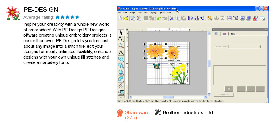Click the grey Redo arrow icon

click(x=164, y=18)
